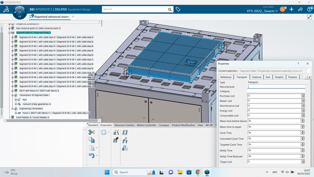This screenshot has width=314, height=177.
Task: Click the Undo arrow icon
Action: point(92,155)
